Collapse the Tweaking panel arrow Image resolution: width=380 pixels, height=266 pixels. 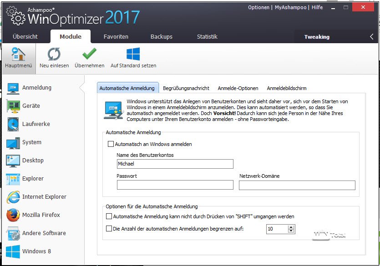pyautogui.click(x=372, y=37)
